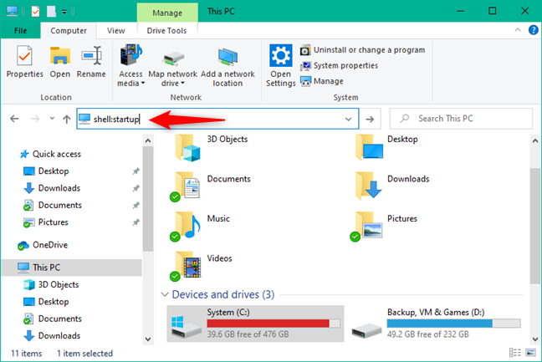The image size is (542, 362).
Task: Switch to the Computer ribbon tab
Action: coord(69,31)
